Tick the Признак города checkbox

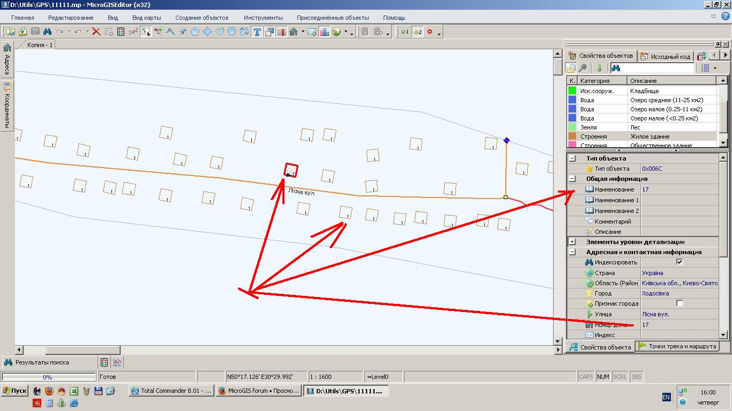(x=679, y=303)
